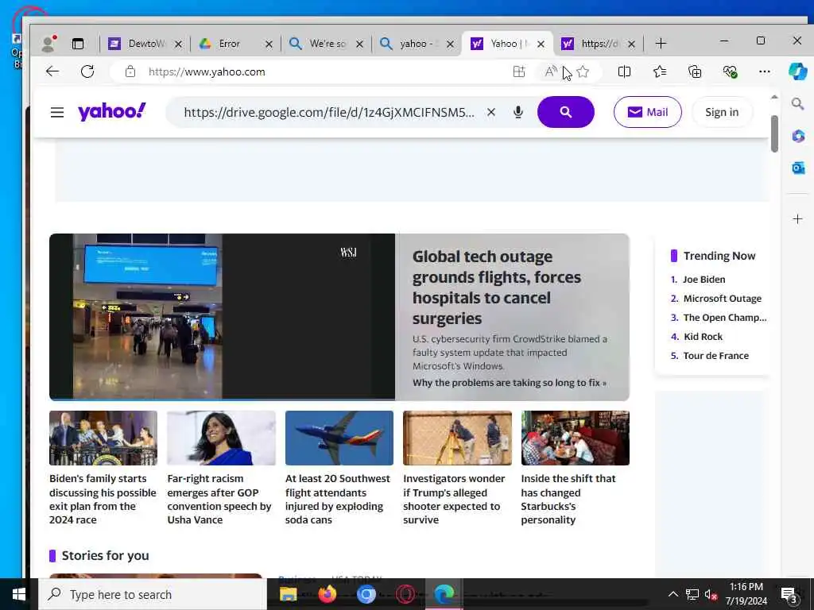
Task: Open the apps grid icon in the address bar
Action: pyautogui.click(x=518, y=71)
